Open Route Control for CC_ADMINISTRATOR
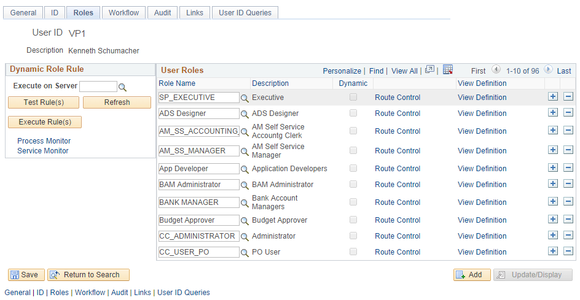This screenshot has height=300, width=580. point(398,236)
